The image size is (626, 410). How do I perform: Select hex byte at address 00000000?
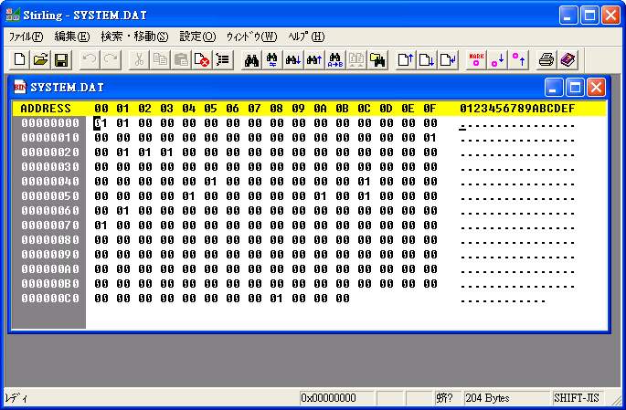click(101, 123)
